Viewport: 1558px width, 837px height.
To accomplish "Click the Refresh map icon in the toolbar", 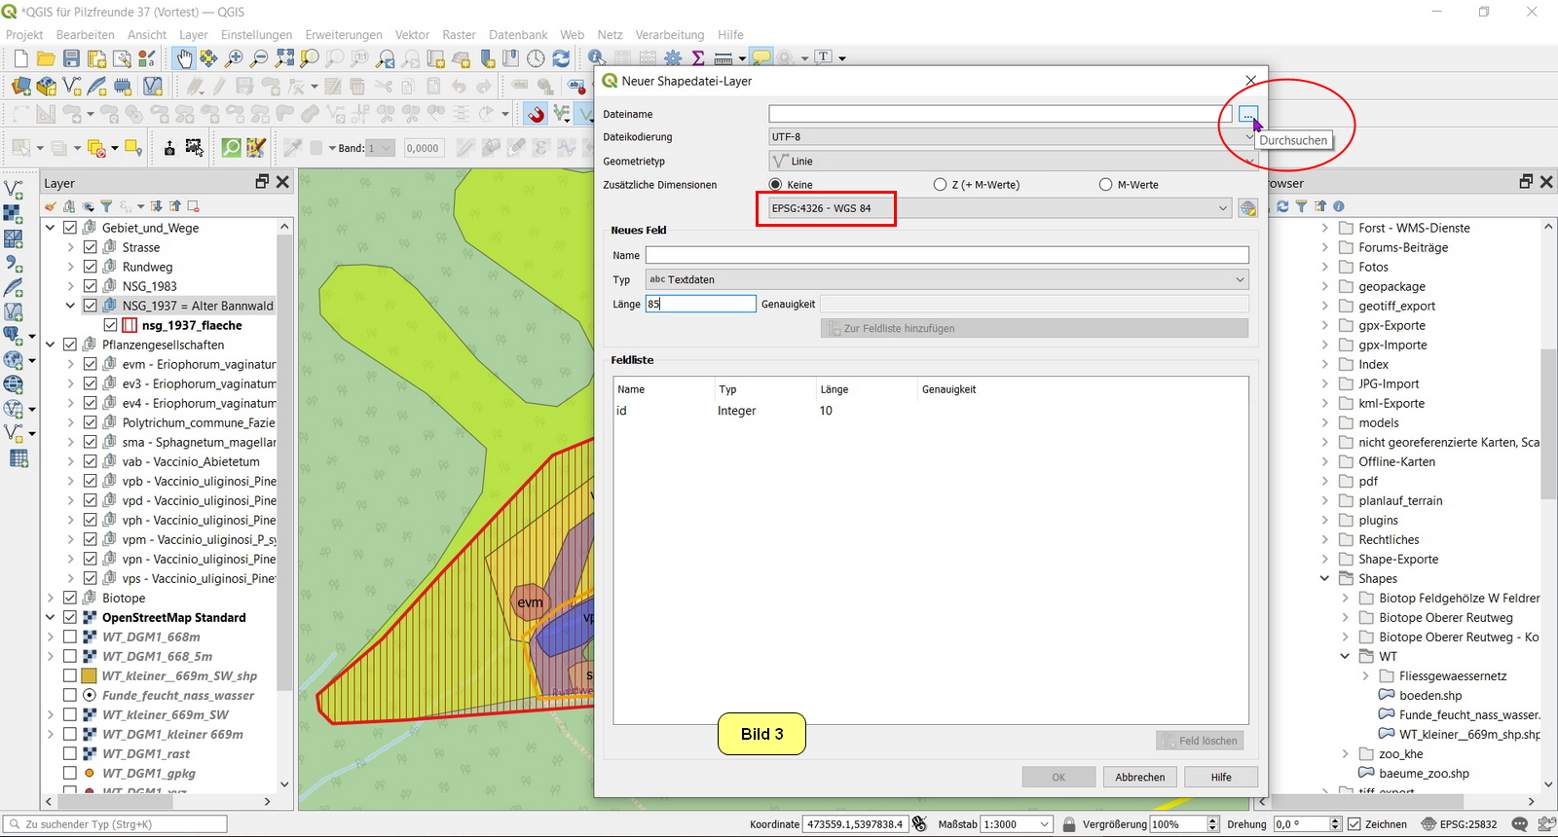I will [x=561, y=58].
